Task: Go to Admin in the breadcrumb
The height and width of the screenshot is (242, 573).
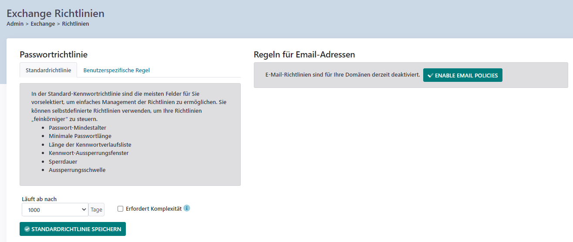Action: click(x=15, y=24)
